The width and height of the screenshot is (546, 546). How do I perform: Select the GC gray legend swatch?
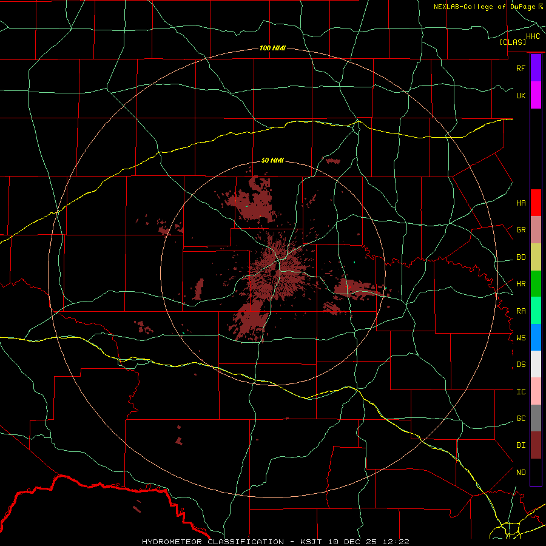point(536,418)
